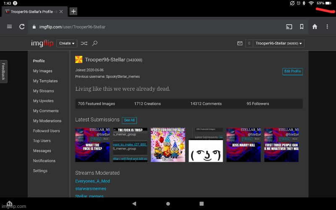
Task: Go to the browser home page
Action: pos(315,26)
